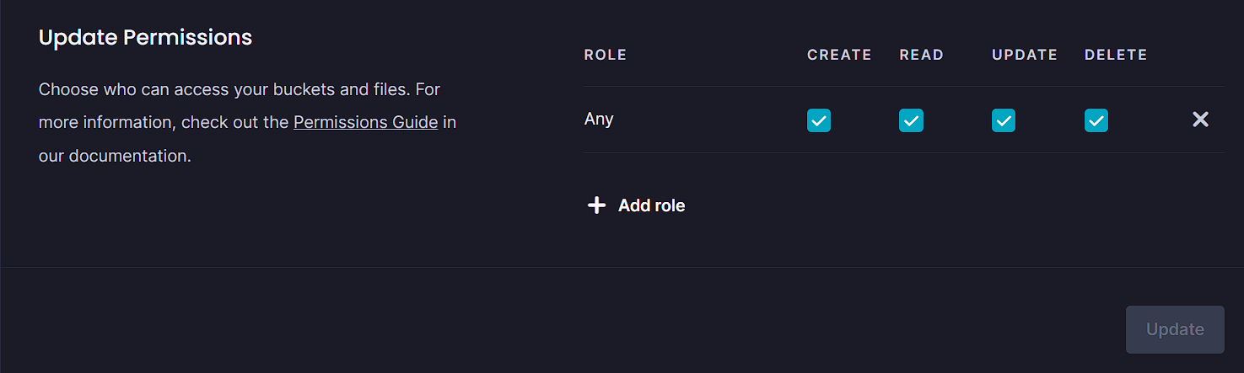Click the ROLE column header
This screenshot has width=1244, height=373.
(606, 55)
